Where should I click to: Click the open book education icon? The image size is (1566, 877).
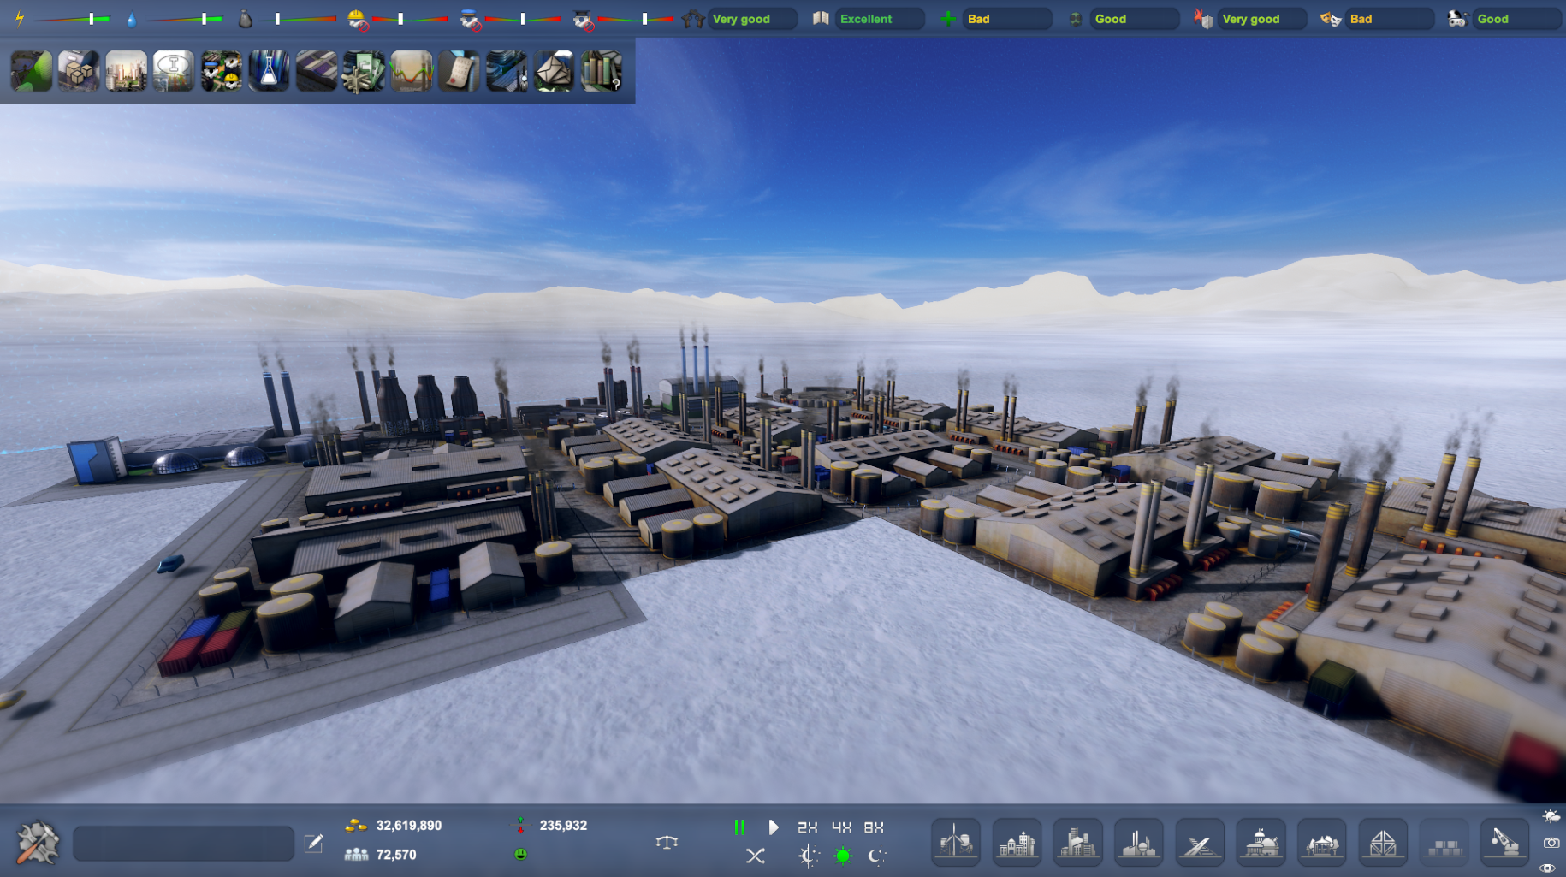point(821,18)
